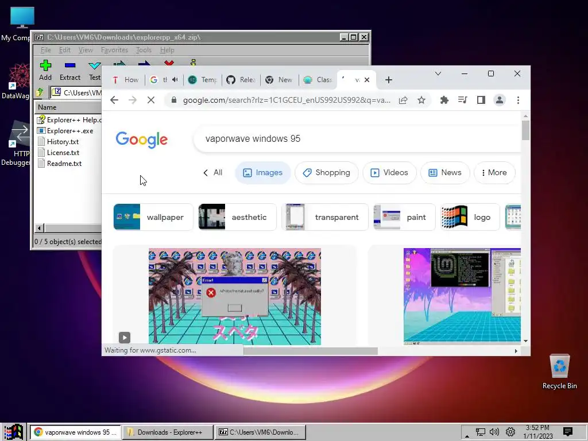588x441 pixels.
Task: Switch to the How tab in Chrome
Action: pyautogui.click(x=126, y=80)
